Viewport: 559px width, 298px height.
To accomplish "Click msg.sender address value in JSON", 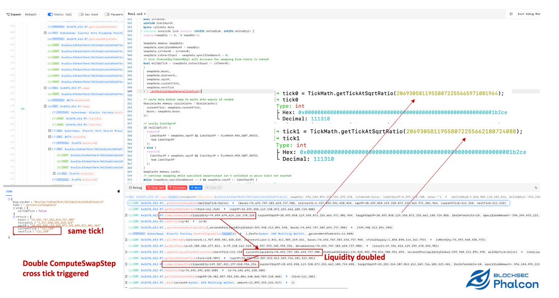I will [69, 201].
